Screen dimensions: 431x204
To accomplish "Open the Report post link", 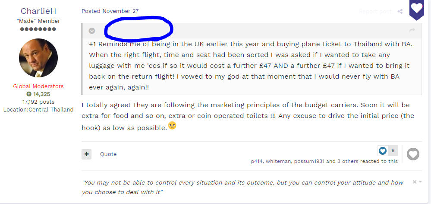I will point(375,12).
